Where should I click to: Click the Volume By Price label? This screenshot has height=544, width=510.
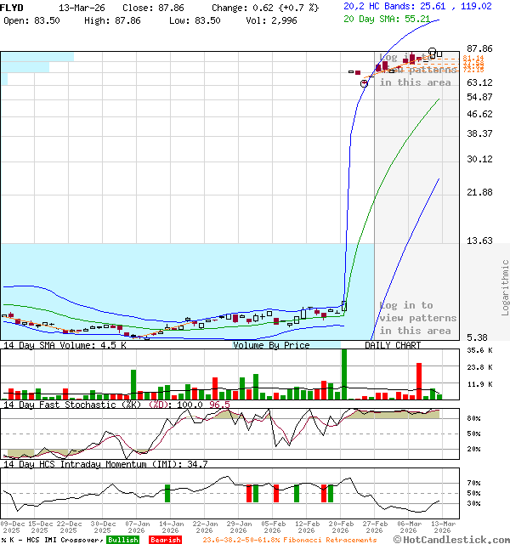tap(272, 345)
